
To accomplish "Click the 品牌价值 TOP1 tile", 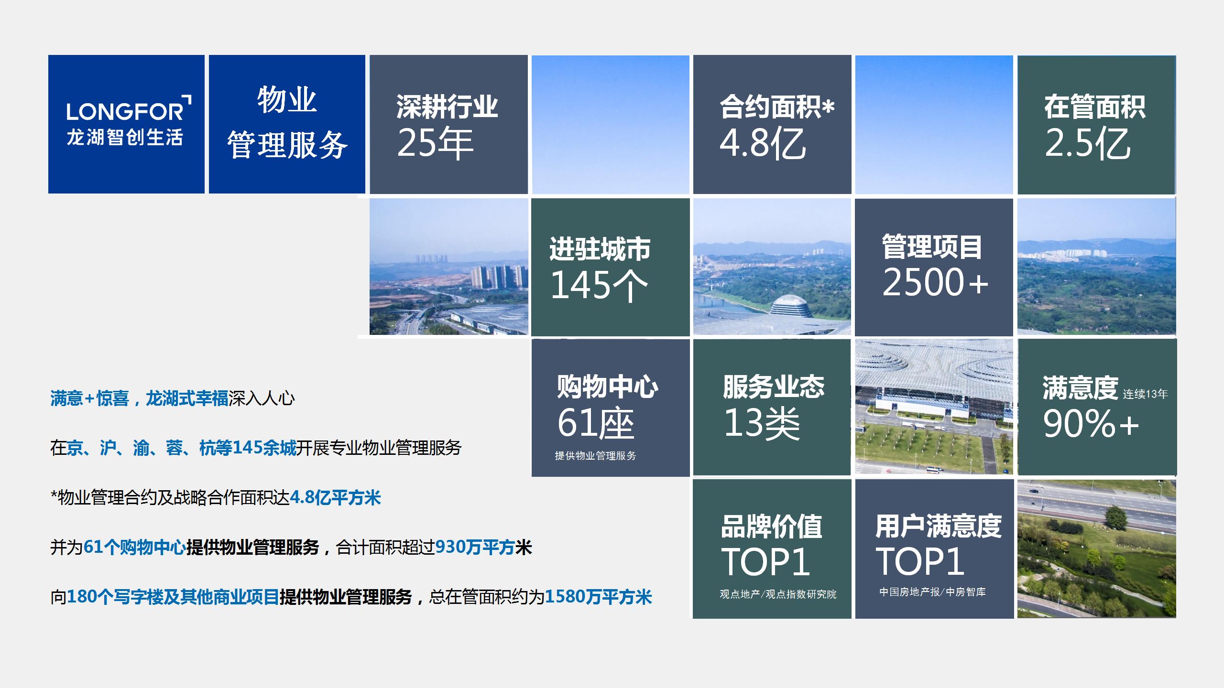I will pyautogui.click(x=772, y=549).
